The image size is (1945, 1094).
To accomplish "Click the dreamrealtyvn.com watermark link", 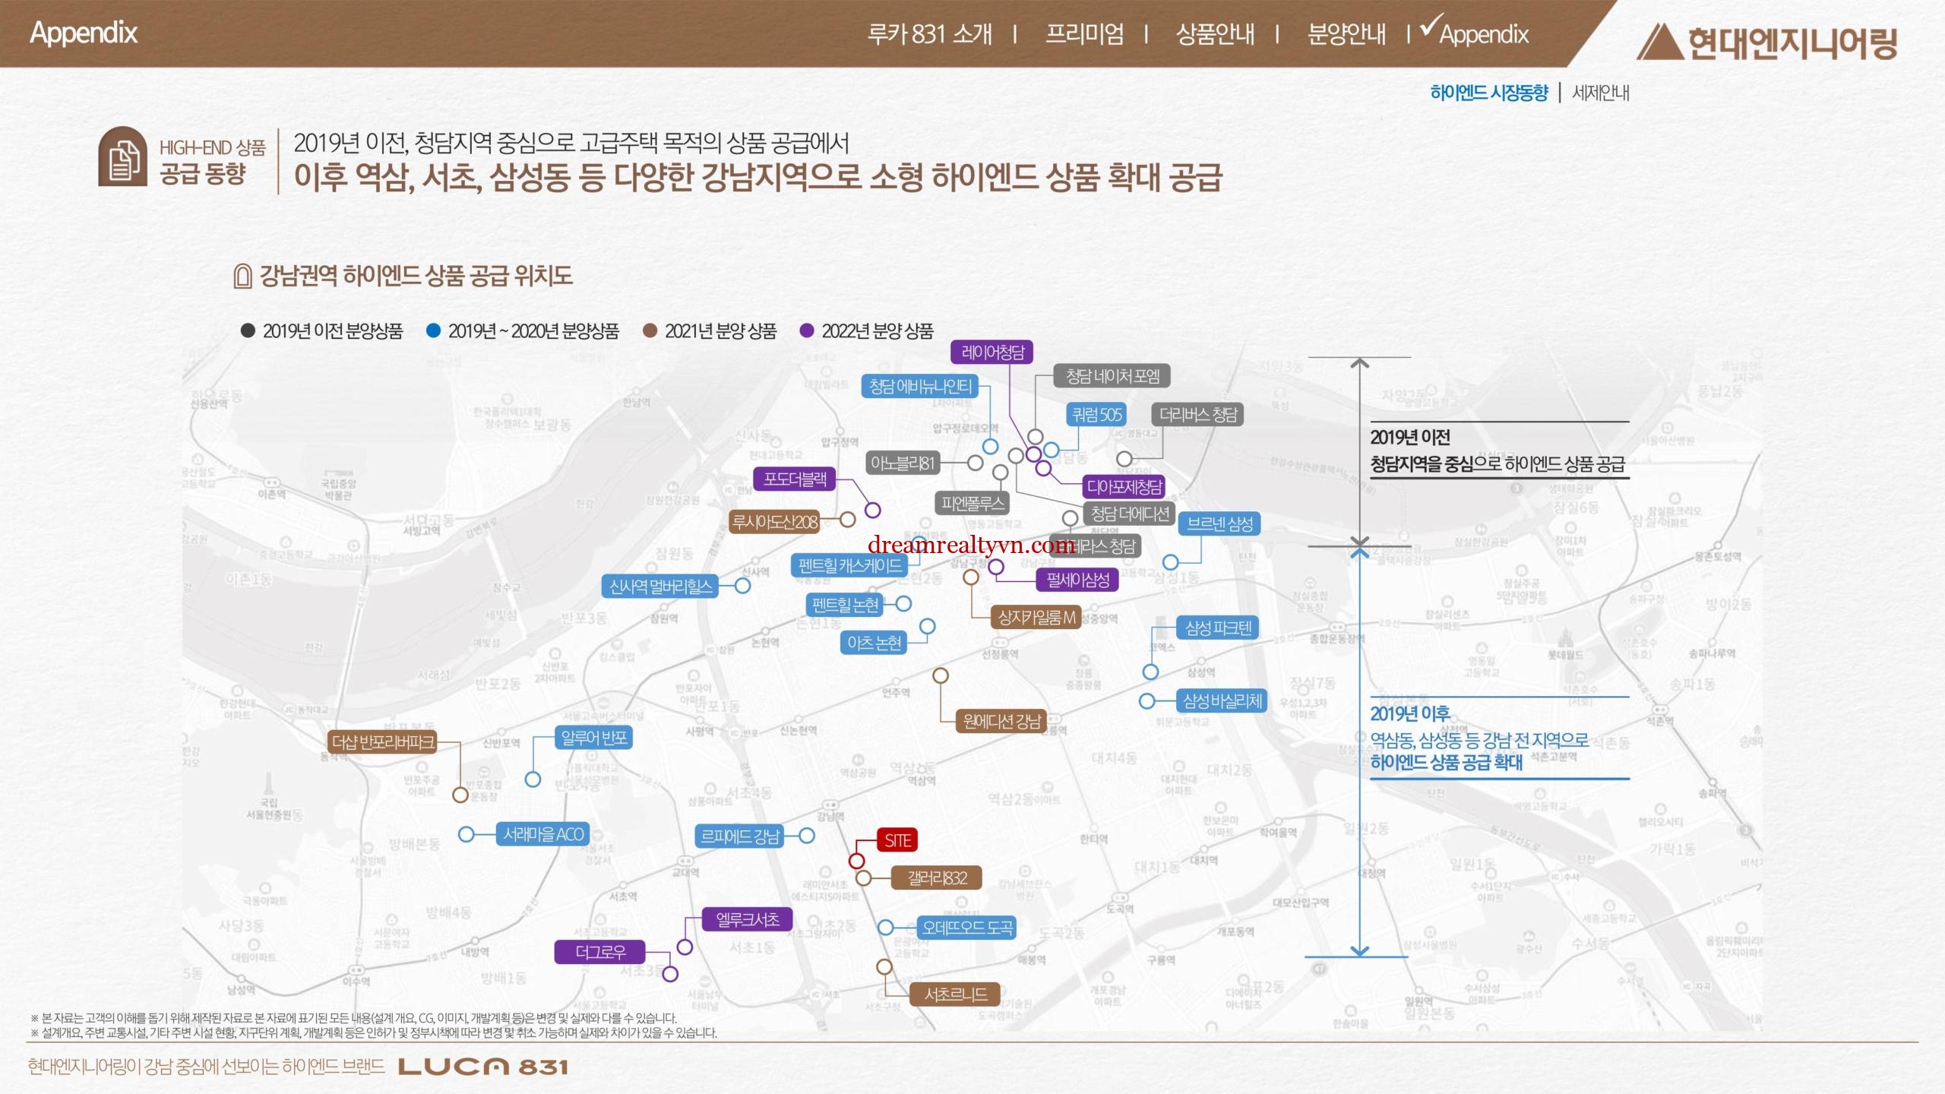I will (x=970, y=545).
